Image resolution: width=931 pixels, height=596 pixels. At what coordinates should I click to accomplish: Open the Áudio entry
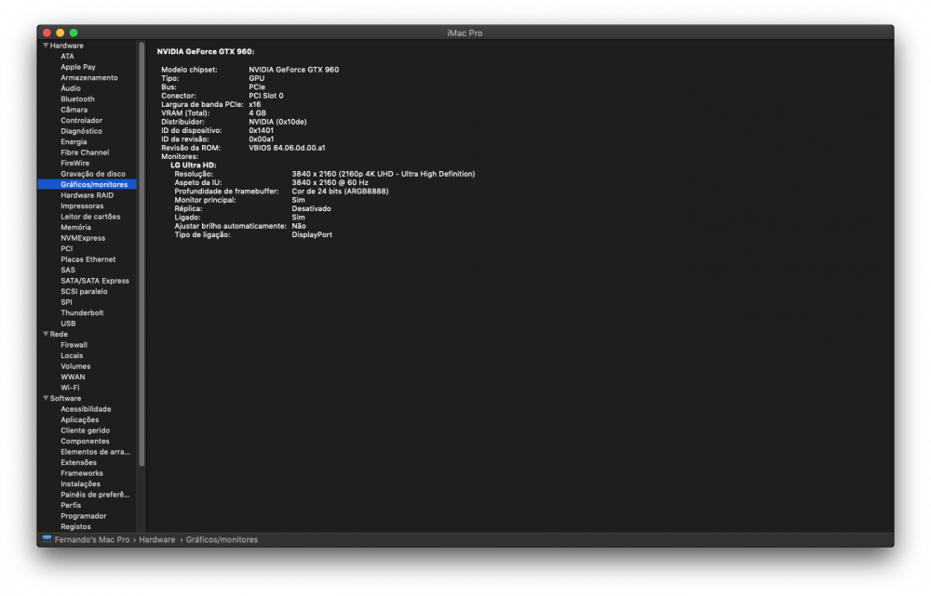71,88
